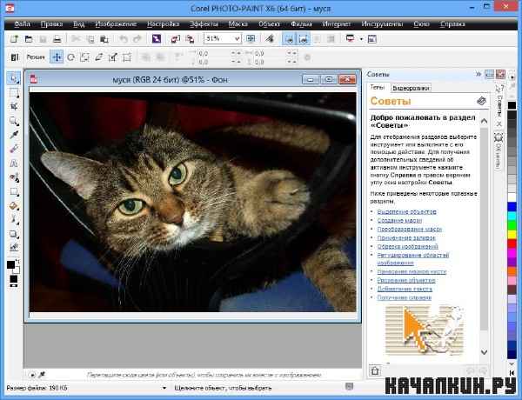This screenshot has height=400, width=522.
Task: Select the Crop tool in toolbox
Action: point(14,107)
